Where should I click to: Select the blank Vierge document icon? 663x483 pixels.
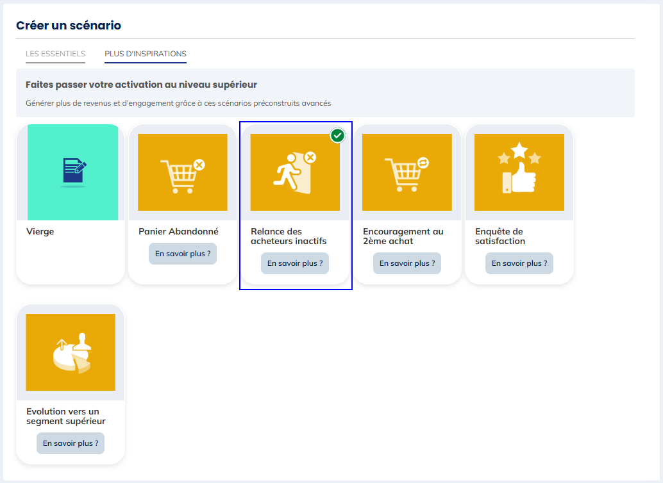[x=73, y=172]
